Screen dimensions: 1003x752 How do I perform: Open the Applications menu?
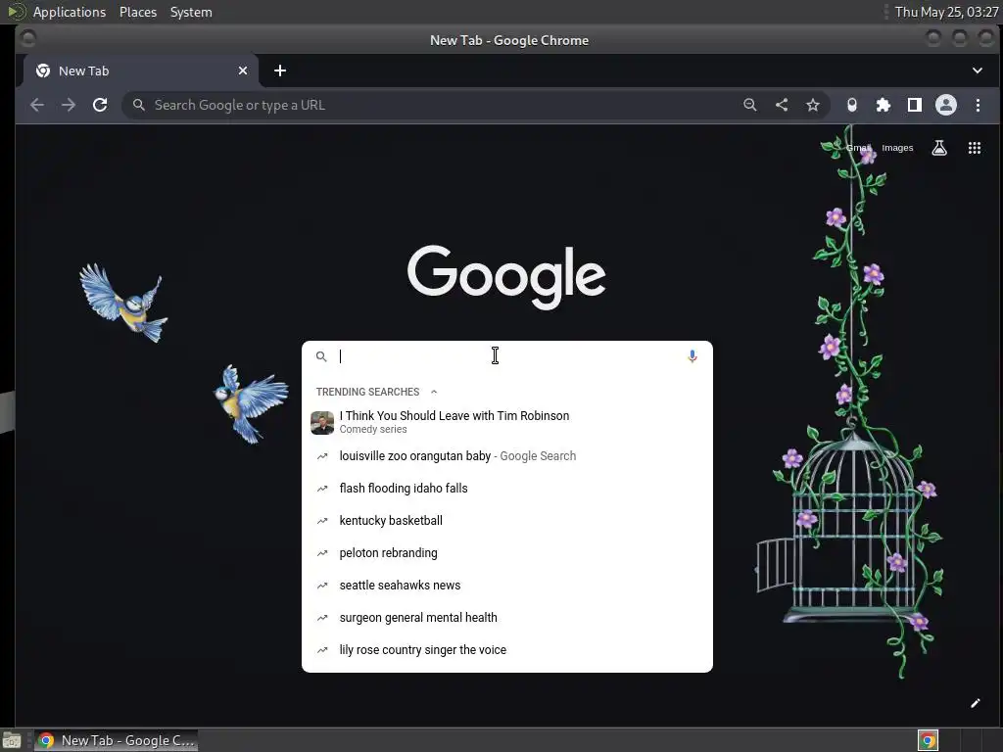coord(70,12)
